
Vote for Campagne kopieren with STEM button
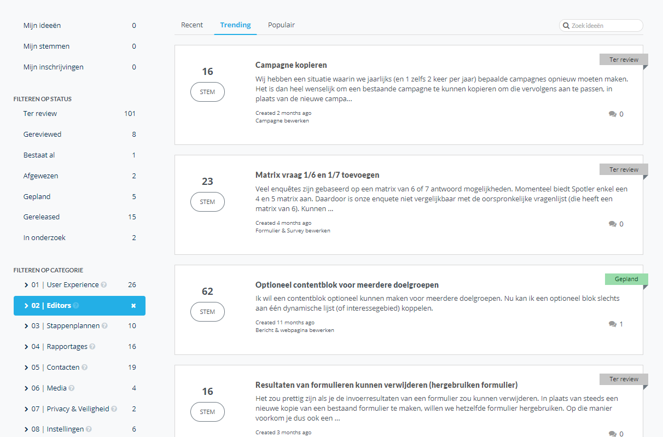click(x=207, y=92)
